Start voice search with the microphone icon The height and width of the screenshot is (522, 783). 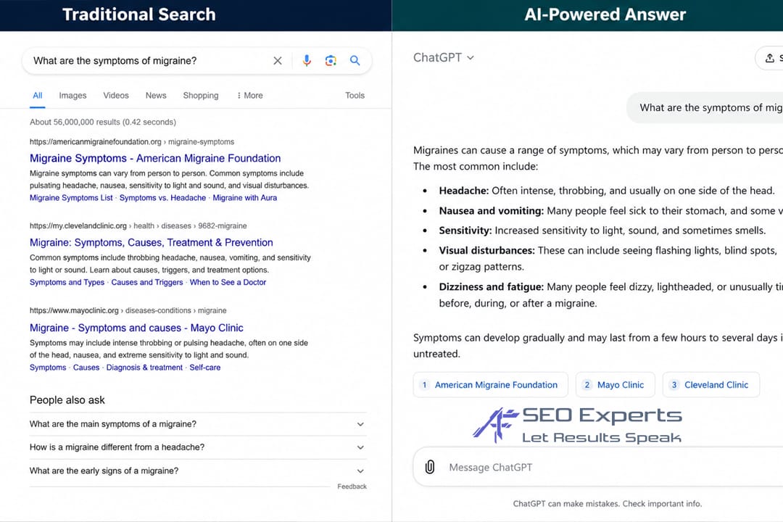pos(307,60)
